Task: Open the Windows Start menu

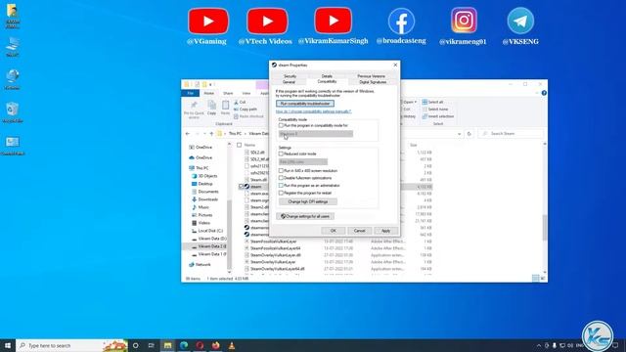Action: tap(8, 345)
